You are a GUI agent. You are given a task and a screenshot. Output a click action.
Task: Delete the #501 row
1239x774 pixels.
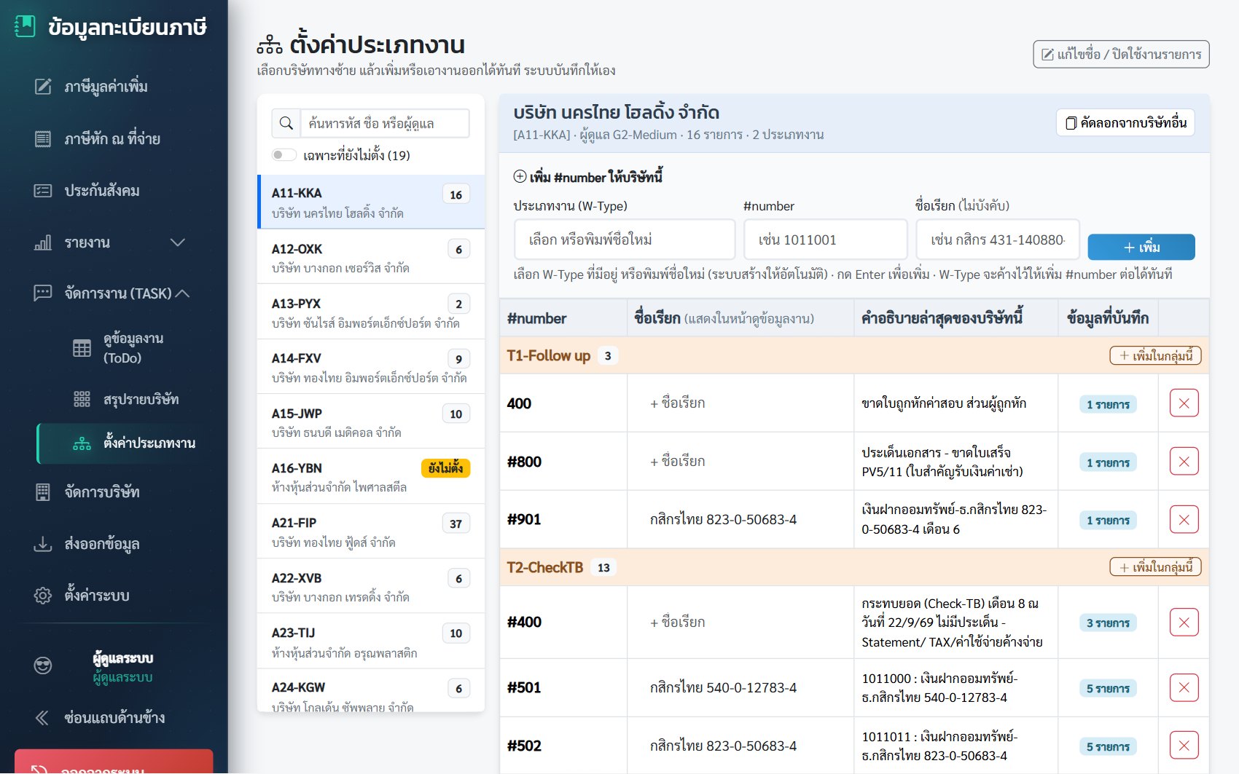point(1184,687)
